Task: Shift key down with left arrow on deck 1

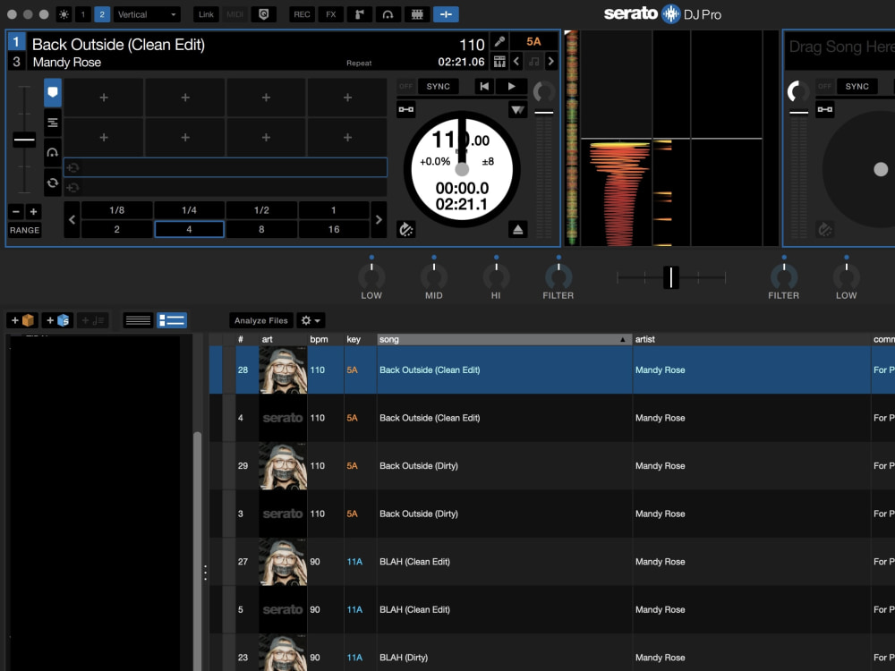Action: (516, 61)
